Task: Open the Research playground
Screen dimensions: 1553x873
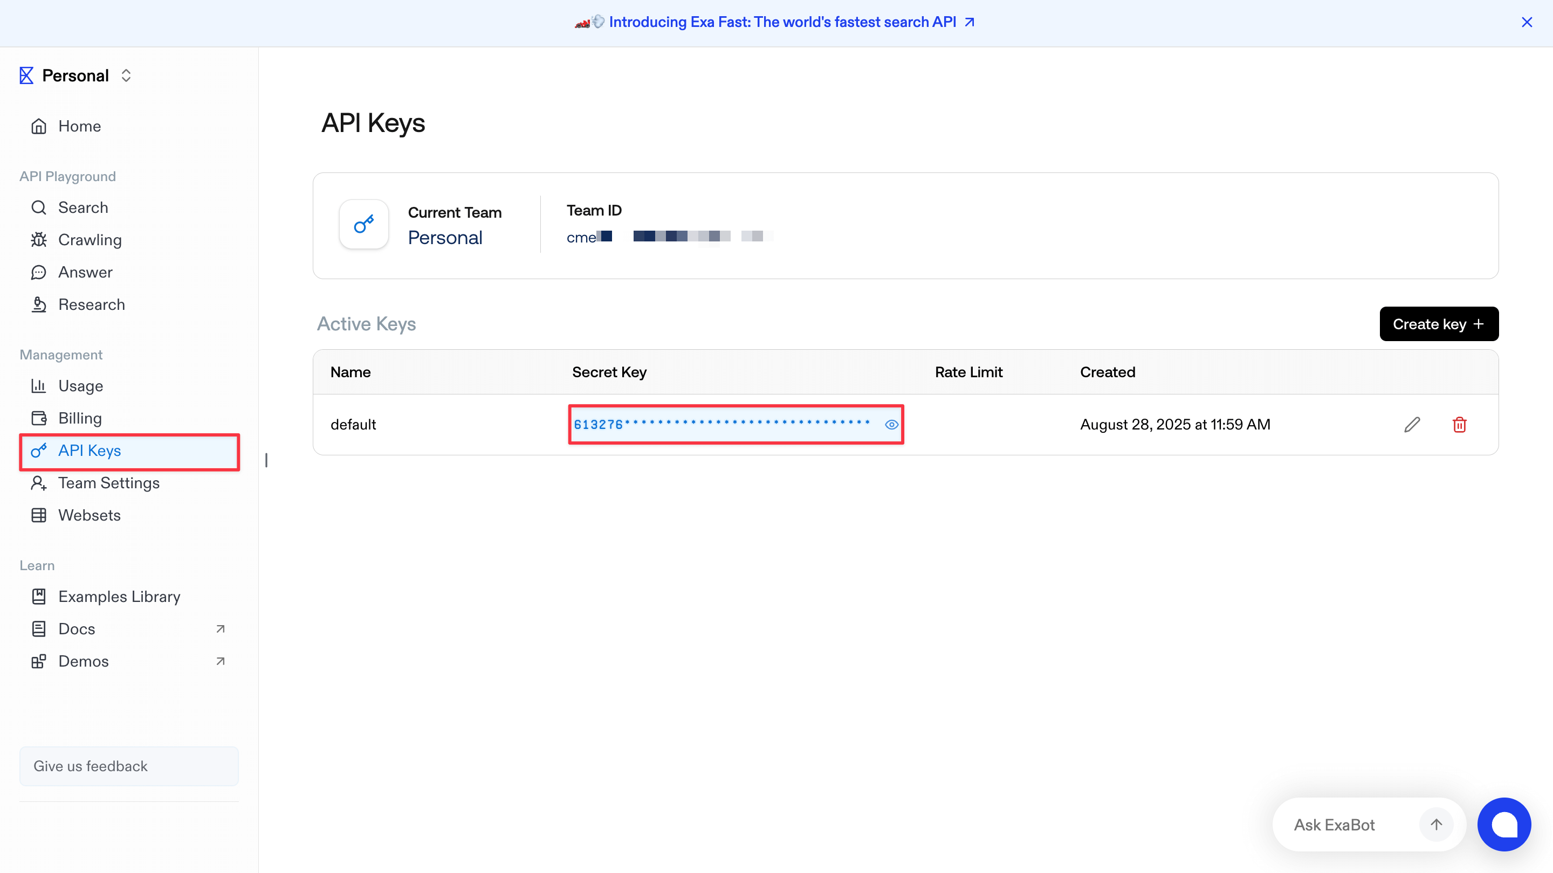Action: pyautogui.click(x=92, y=304)
